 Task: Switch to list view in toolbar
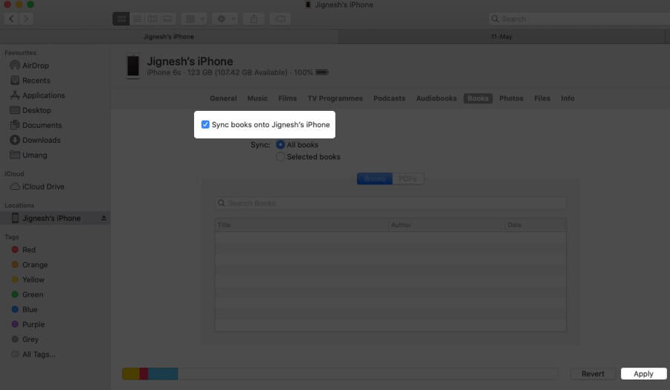[x=137, y=19]
